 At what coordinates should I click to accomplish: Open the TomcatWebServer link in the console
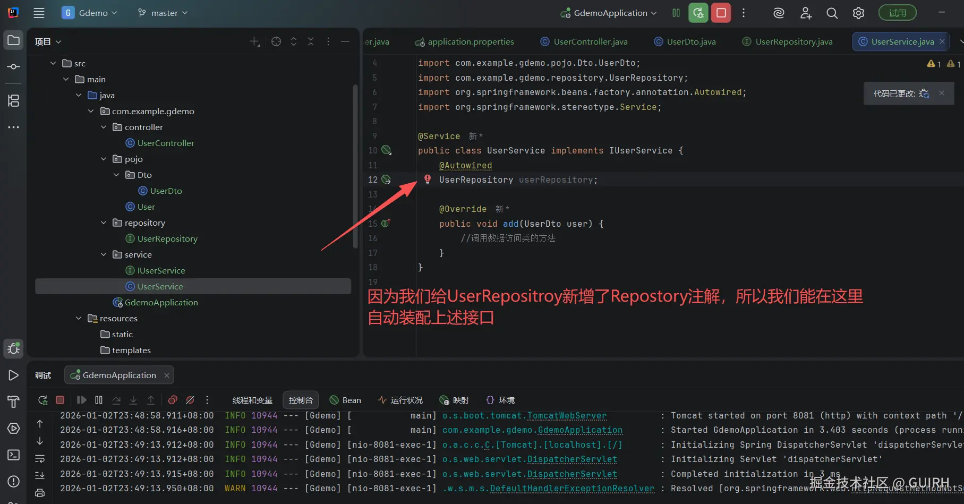coord(567,416)
